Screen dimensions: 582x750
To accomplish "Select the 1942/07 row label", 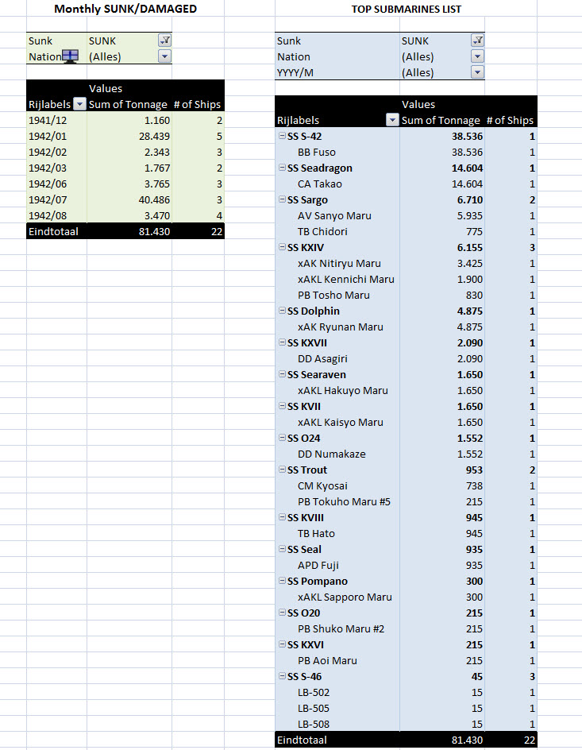I will (x=56, y=199).
